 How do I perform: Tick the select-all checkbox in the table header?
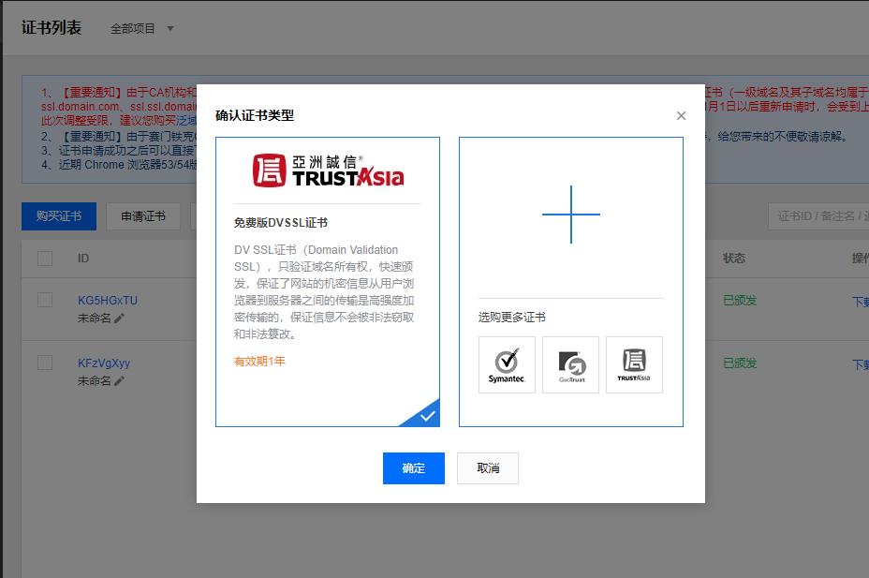[45, 259]
